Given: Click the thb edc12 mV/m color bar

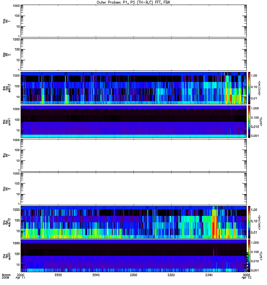Looking at the screenshot, I should click(249, 88).
